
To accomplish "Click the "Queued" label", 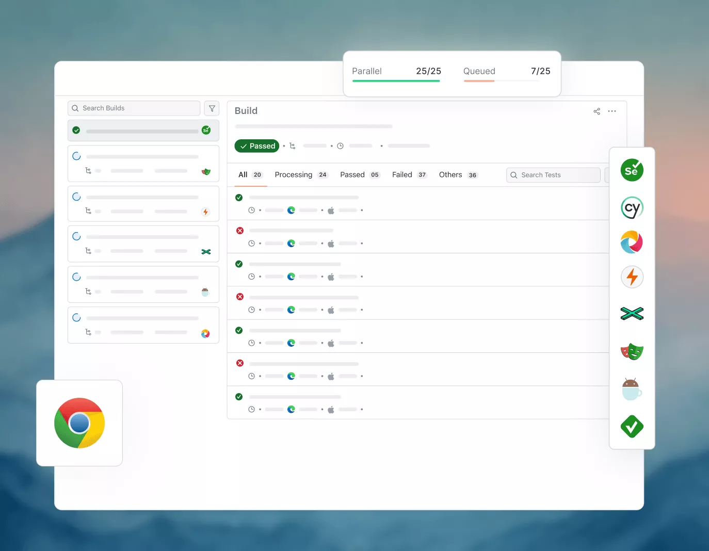I will click(479, 71).
